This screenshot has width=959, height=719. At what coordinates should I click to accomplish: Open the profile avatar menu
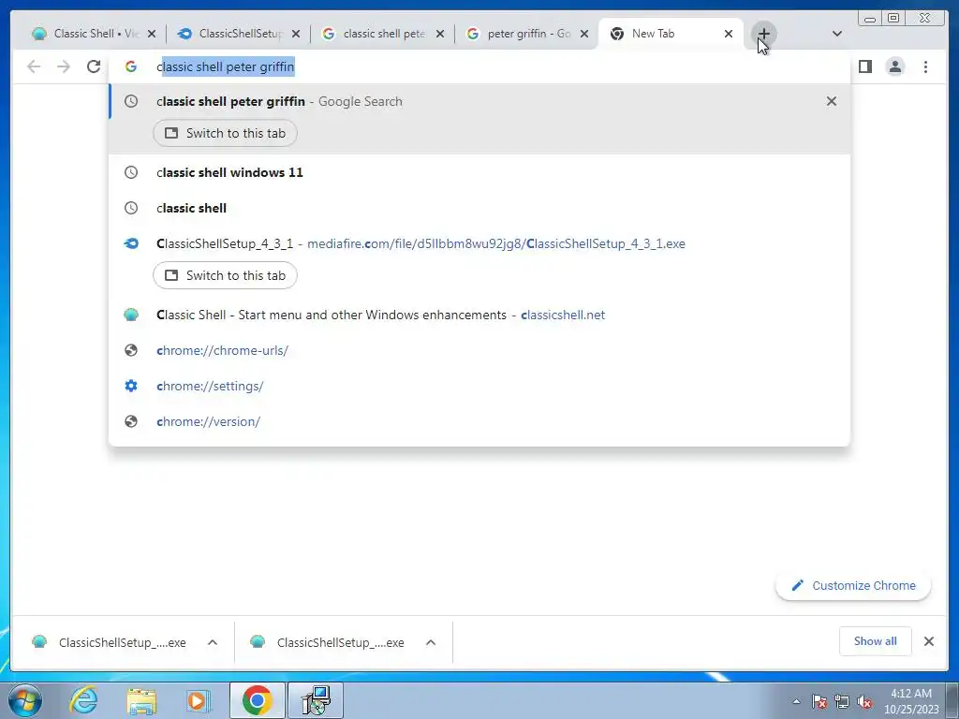894,66
